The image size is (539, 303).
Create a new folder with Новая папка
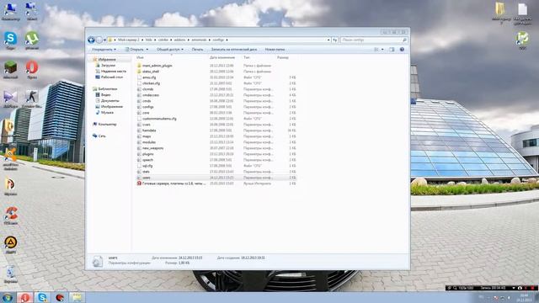(275, 50)
